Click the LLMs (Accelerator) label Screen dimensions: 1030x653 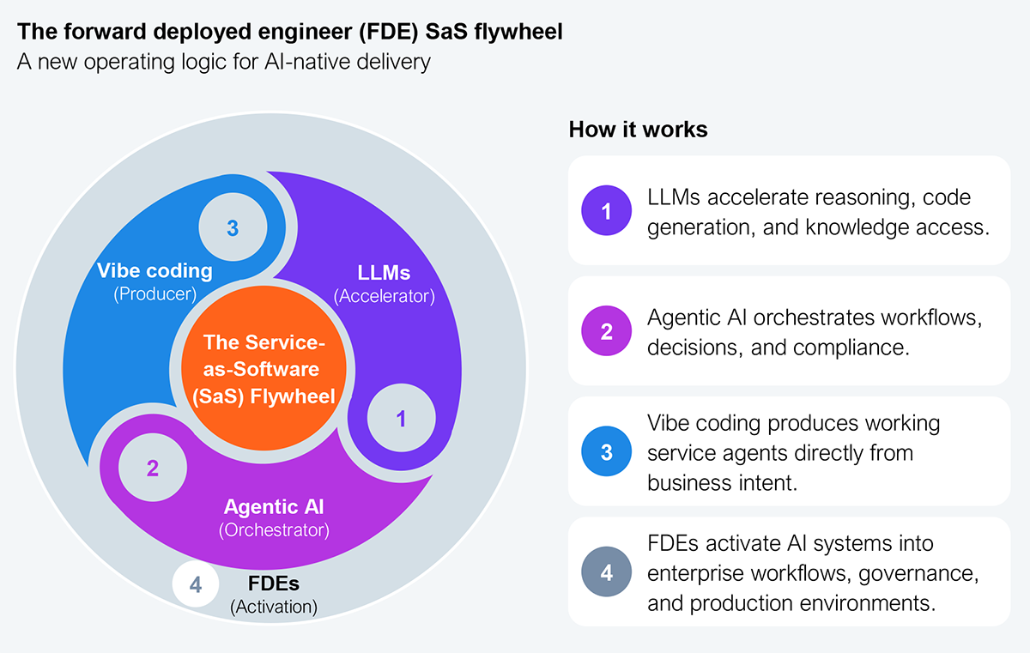click(384, 284)
